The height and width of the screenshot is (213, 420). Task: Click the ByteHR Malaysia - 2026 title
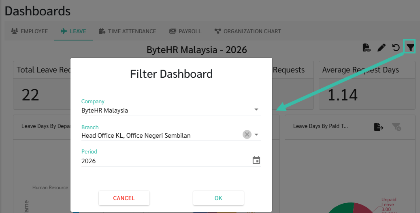click(196, 50)
